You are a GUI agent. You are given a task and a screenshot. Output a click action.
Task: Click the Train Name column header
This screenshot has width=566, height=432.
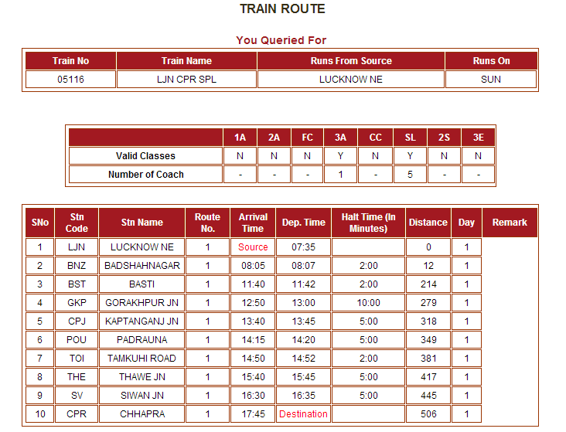[186, 60]
